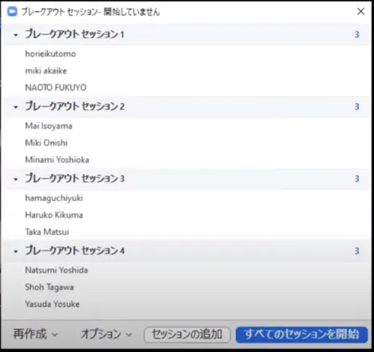This screenshot has height=352, width=374.
Task: Select participant hamaguchiyuki
Action: [54, 198]
